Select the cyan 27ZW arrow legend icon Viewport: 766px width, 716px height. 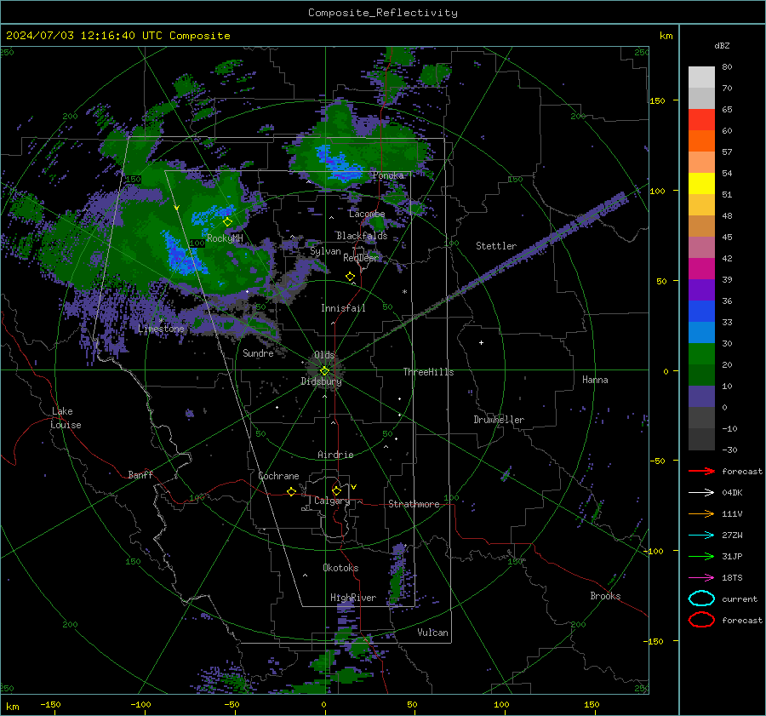701,536
